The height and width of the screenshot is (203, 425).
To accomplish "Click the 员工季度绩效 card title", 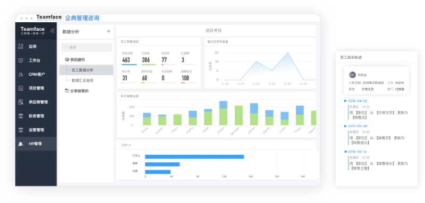I will 129,42.
